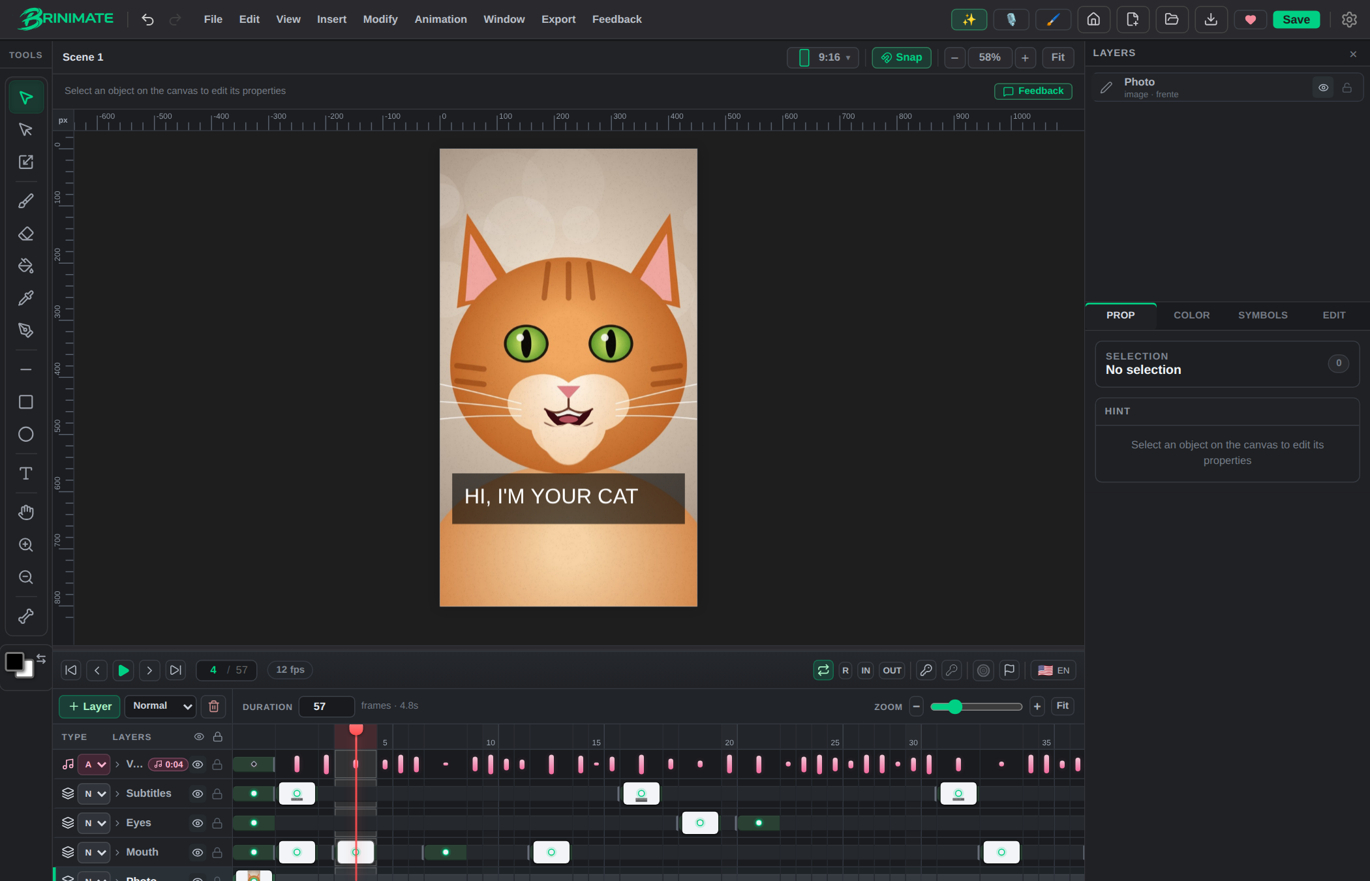Select the paint bucket tool

coord(26,266)
